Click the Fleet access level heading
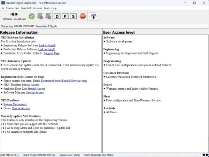Viewport: 209px width, 157px height. point(107,97)
